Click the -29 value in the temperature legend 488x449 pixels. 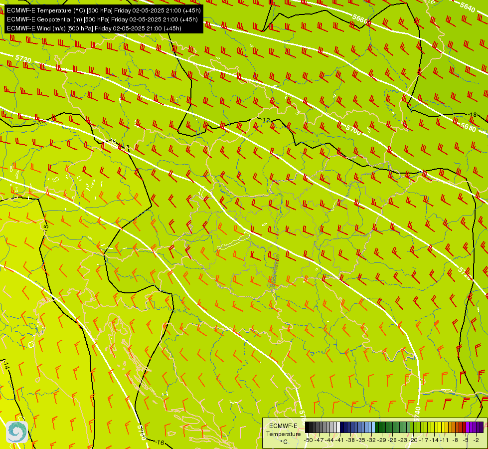tap(382, 441)
